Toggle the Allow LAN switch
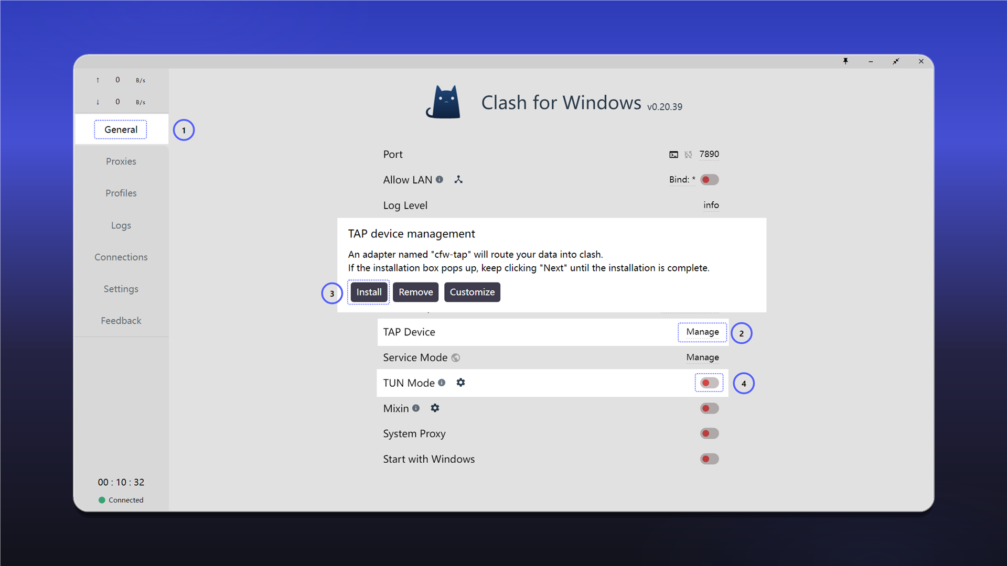The image size is (1007, 566). 709,180
